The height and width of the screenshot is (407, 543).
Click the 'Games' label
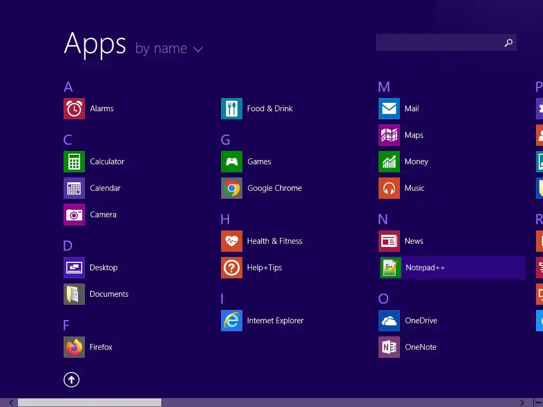point(259,162)
